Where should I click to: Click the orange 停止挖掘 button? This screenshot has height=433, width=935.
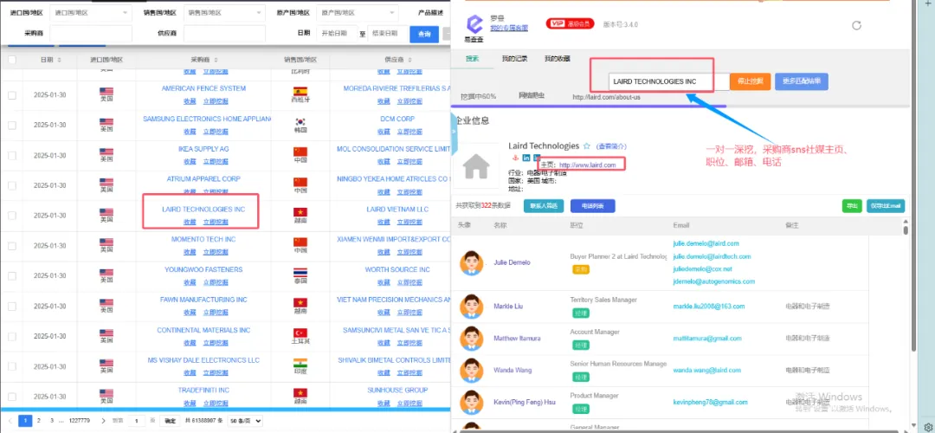pos(750,81)
